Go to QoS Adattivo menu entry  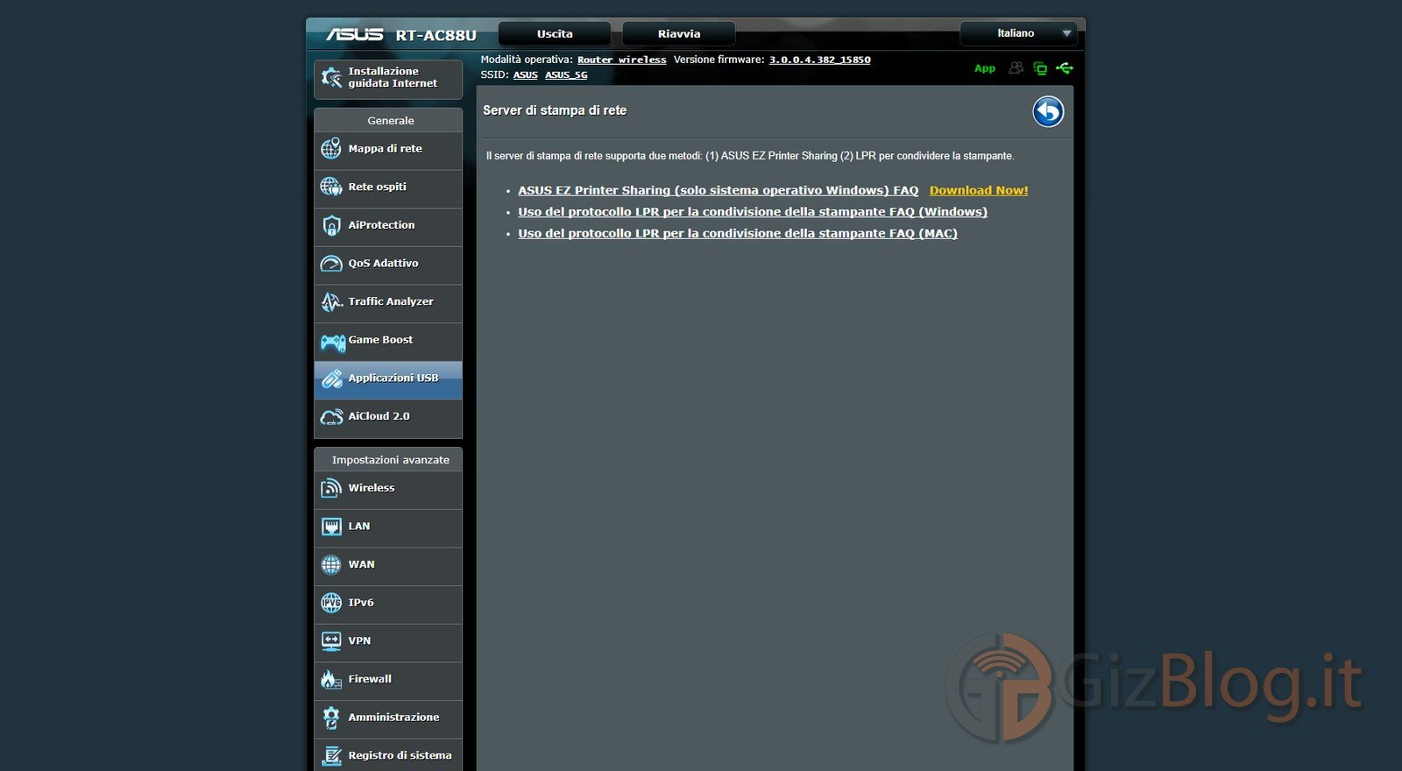pyautogui.click(x=388, y=264)
